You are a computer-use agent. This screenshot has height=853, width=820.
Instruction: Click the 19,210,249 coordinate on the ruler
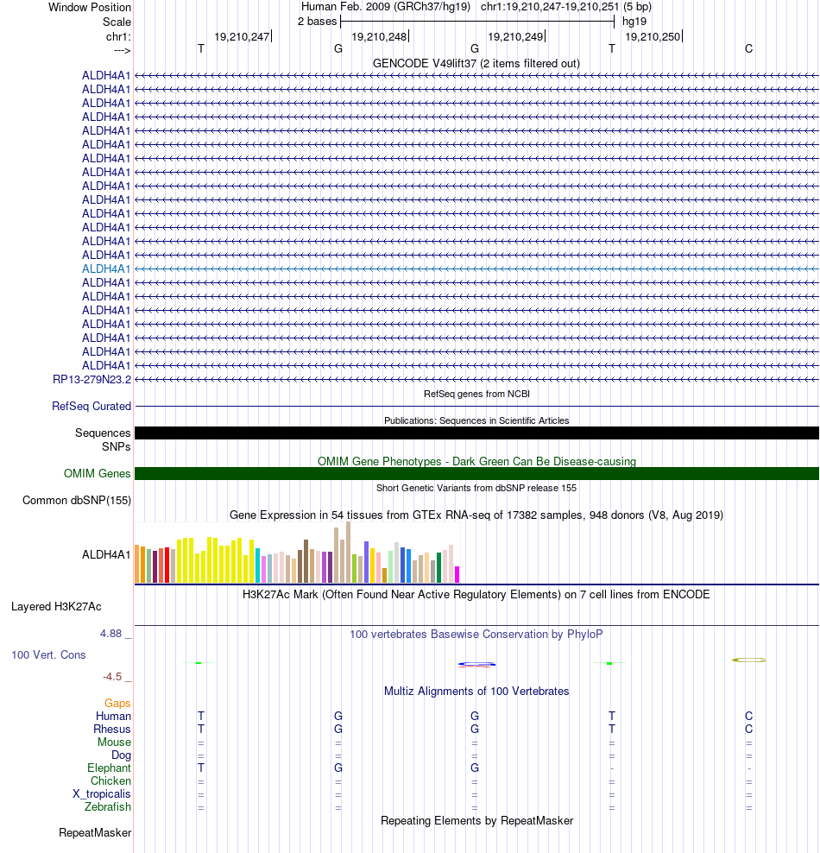(515, 36)
